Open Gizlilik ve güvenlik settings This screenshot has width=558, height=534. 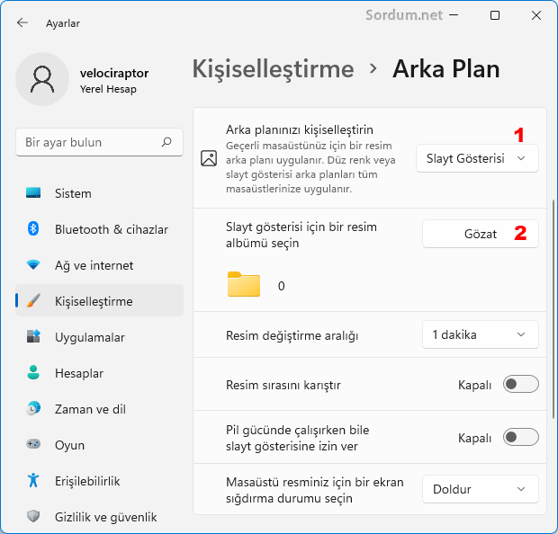click(105, 517)
